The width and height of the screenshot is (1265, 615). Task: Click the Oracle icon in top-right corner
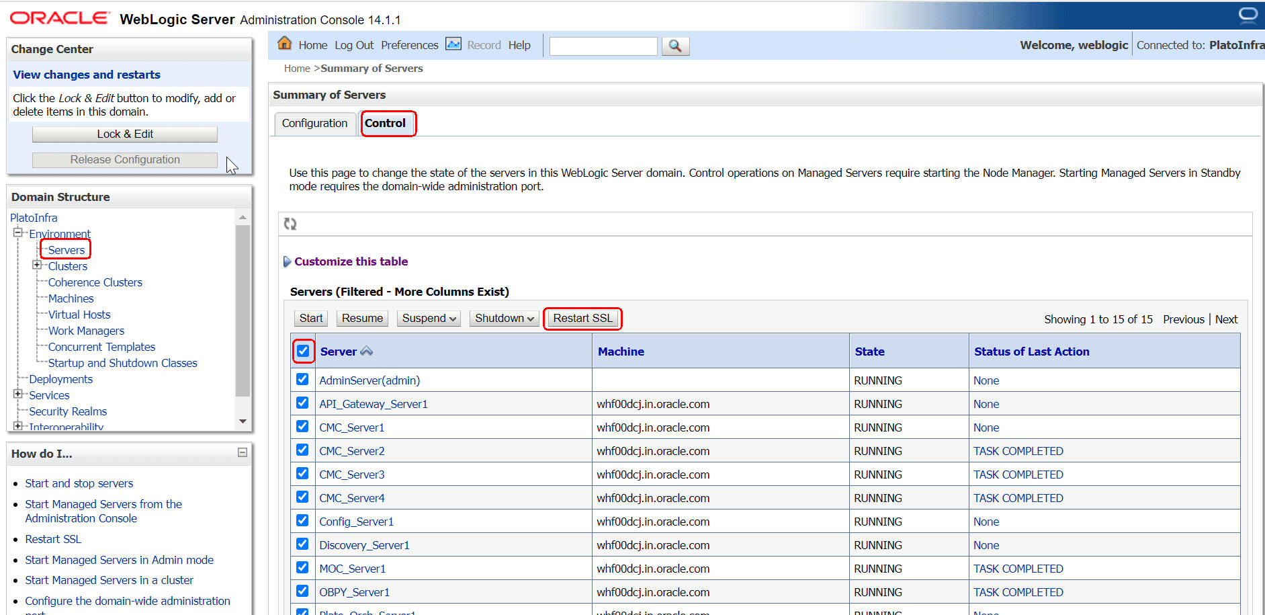(1248, 15)
